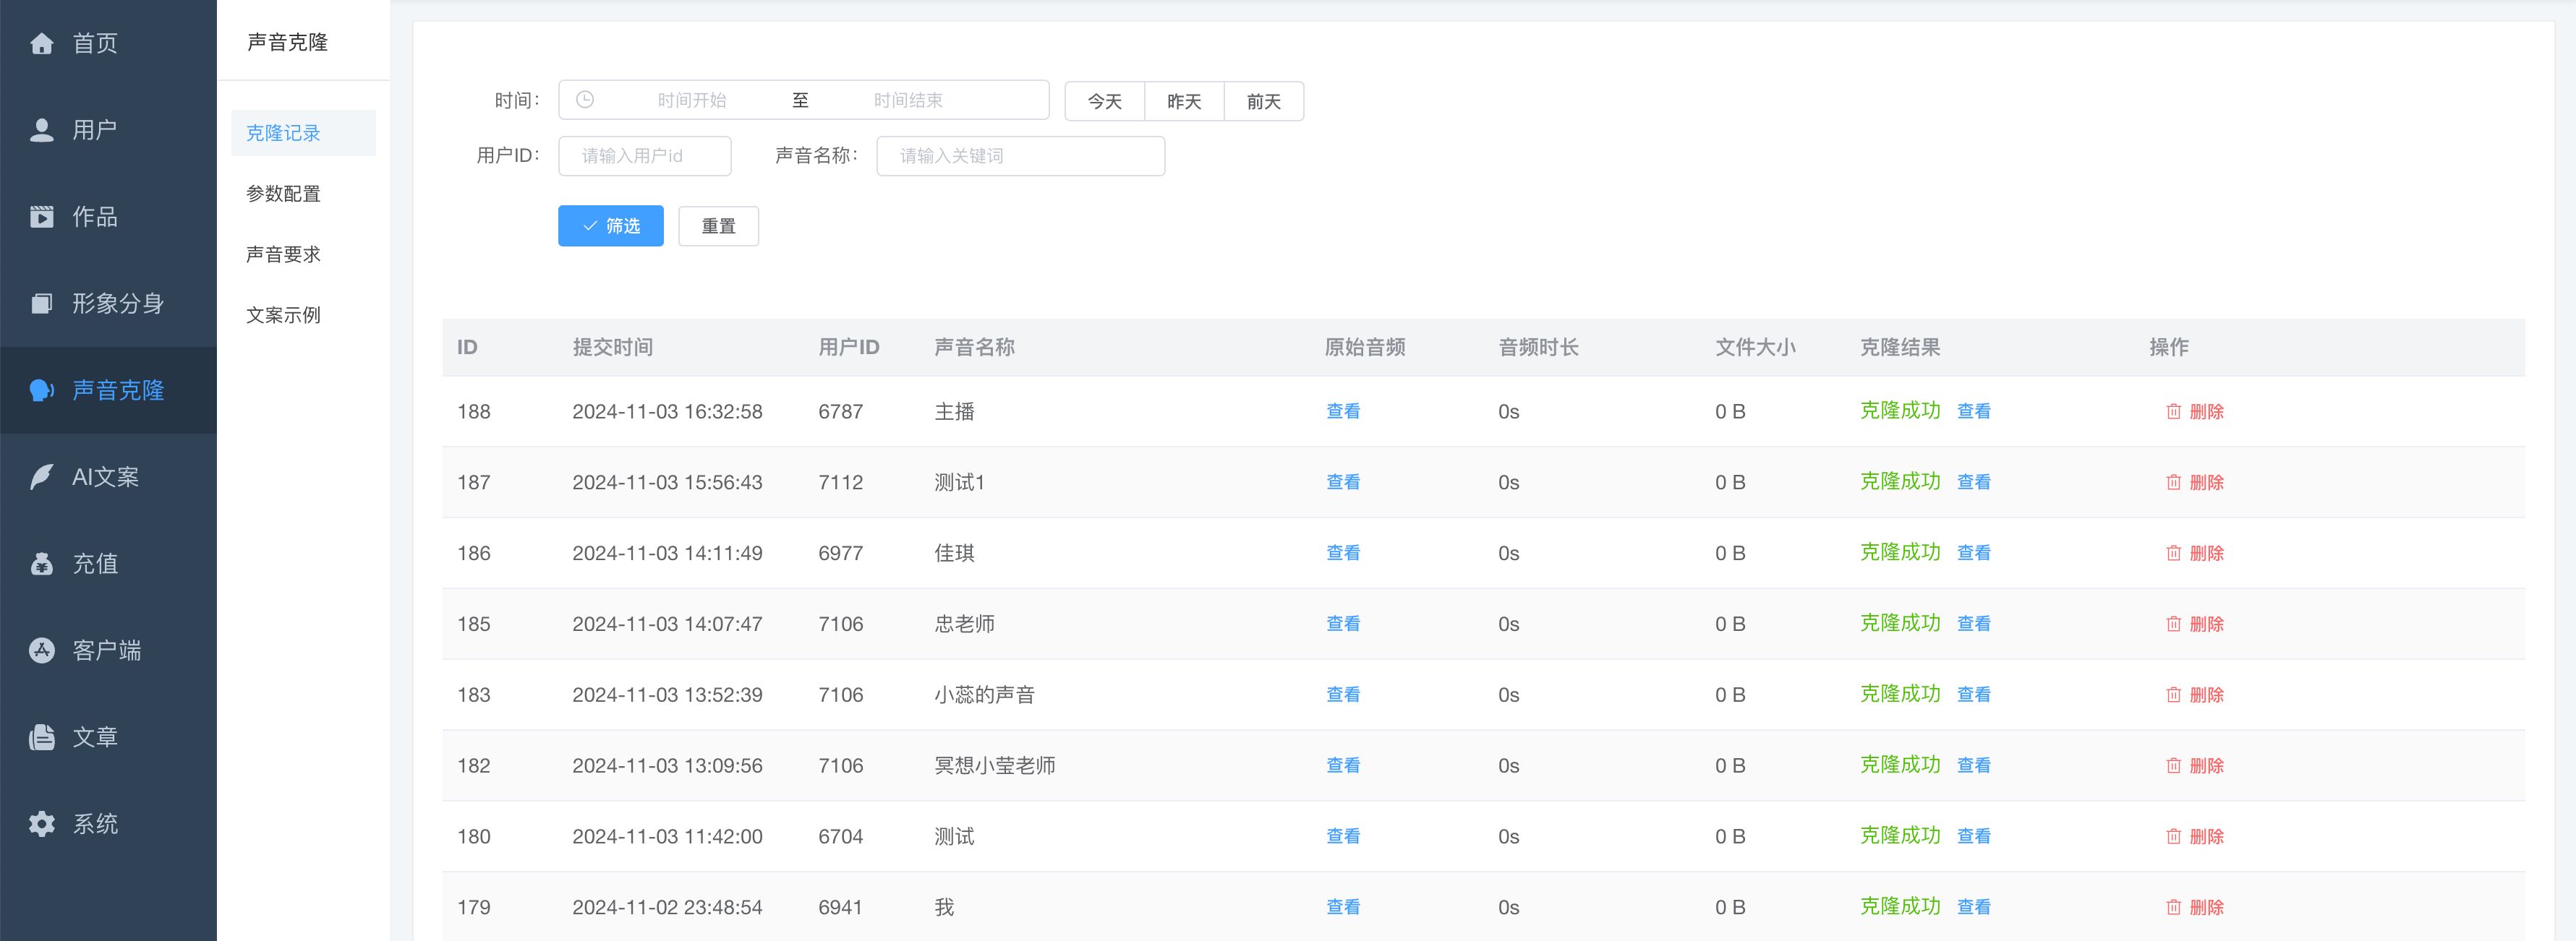
Task: Click the 形象分身 icon in sidebar
Action: (41, 304)
